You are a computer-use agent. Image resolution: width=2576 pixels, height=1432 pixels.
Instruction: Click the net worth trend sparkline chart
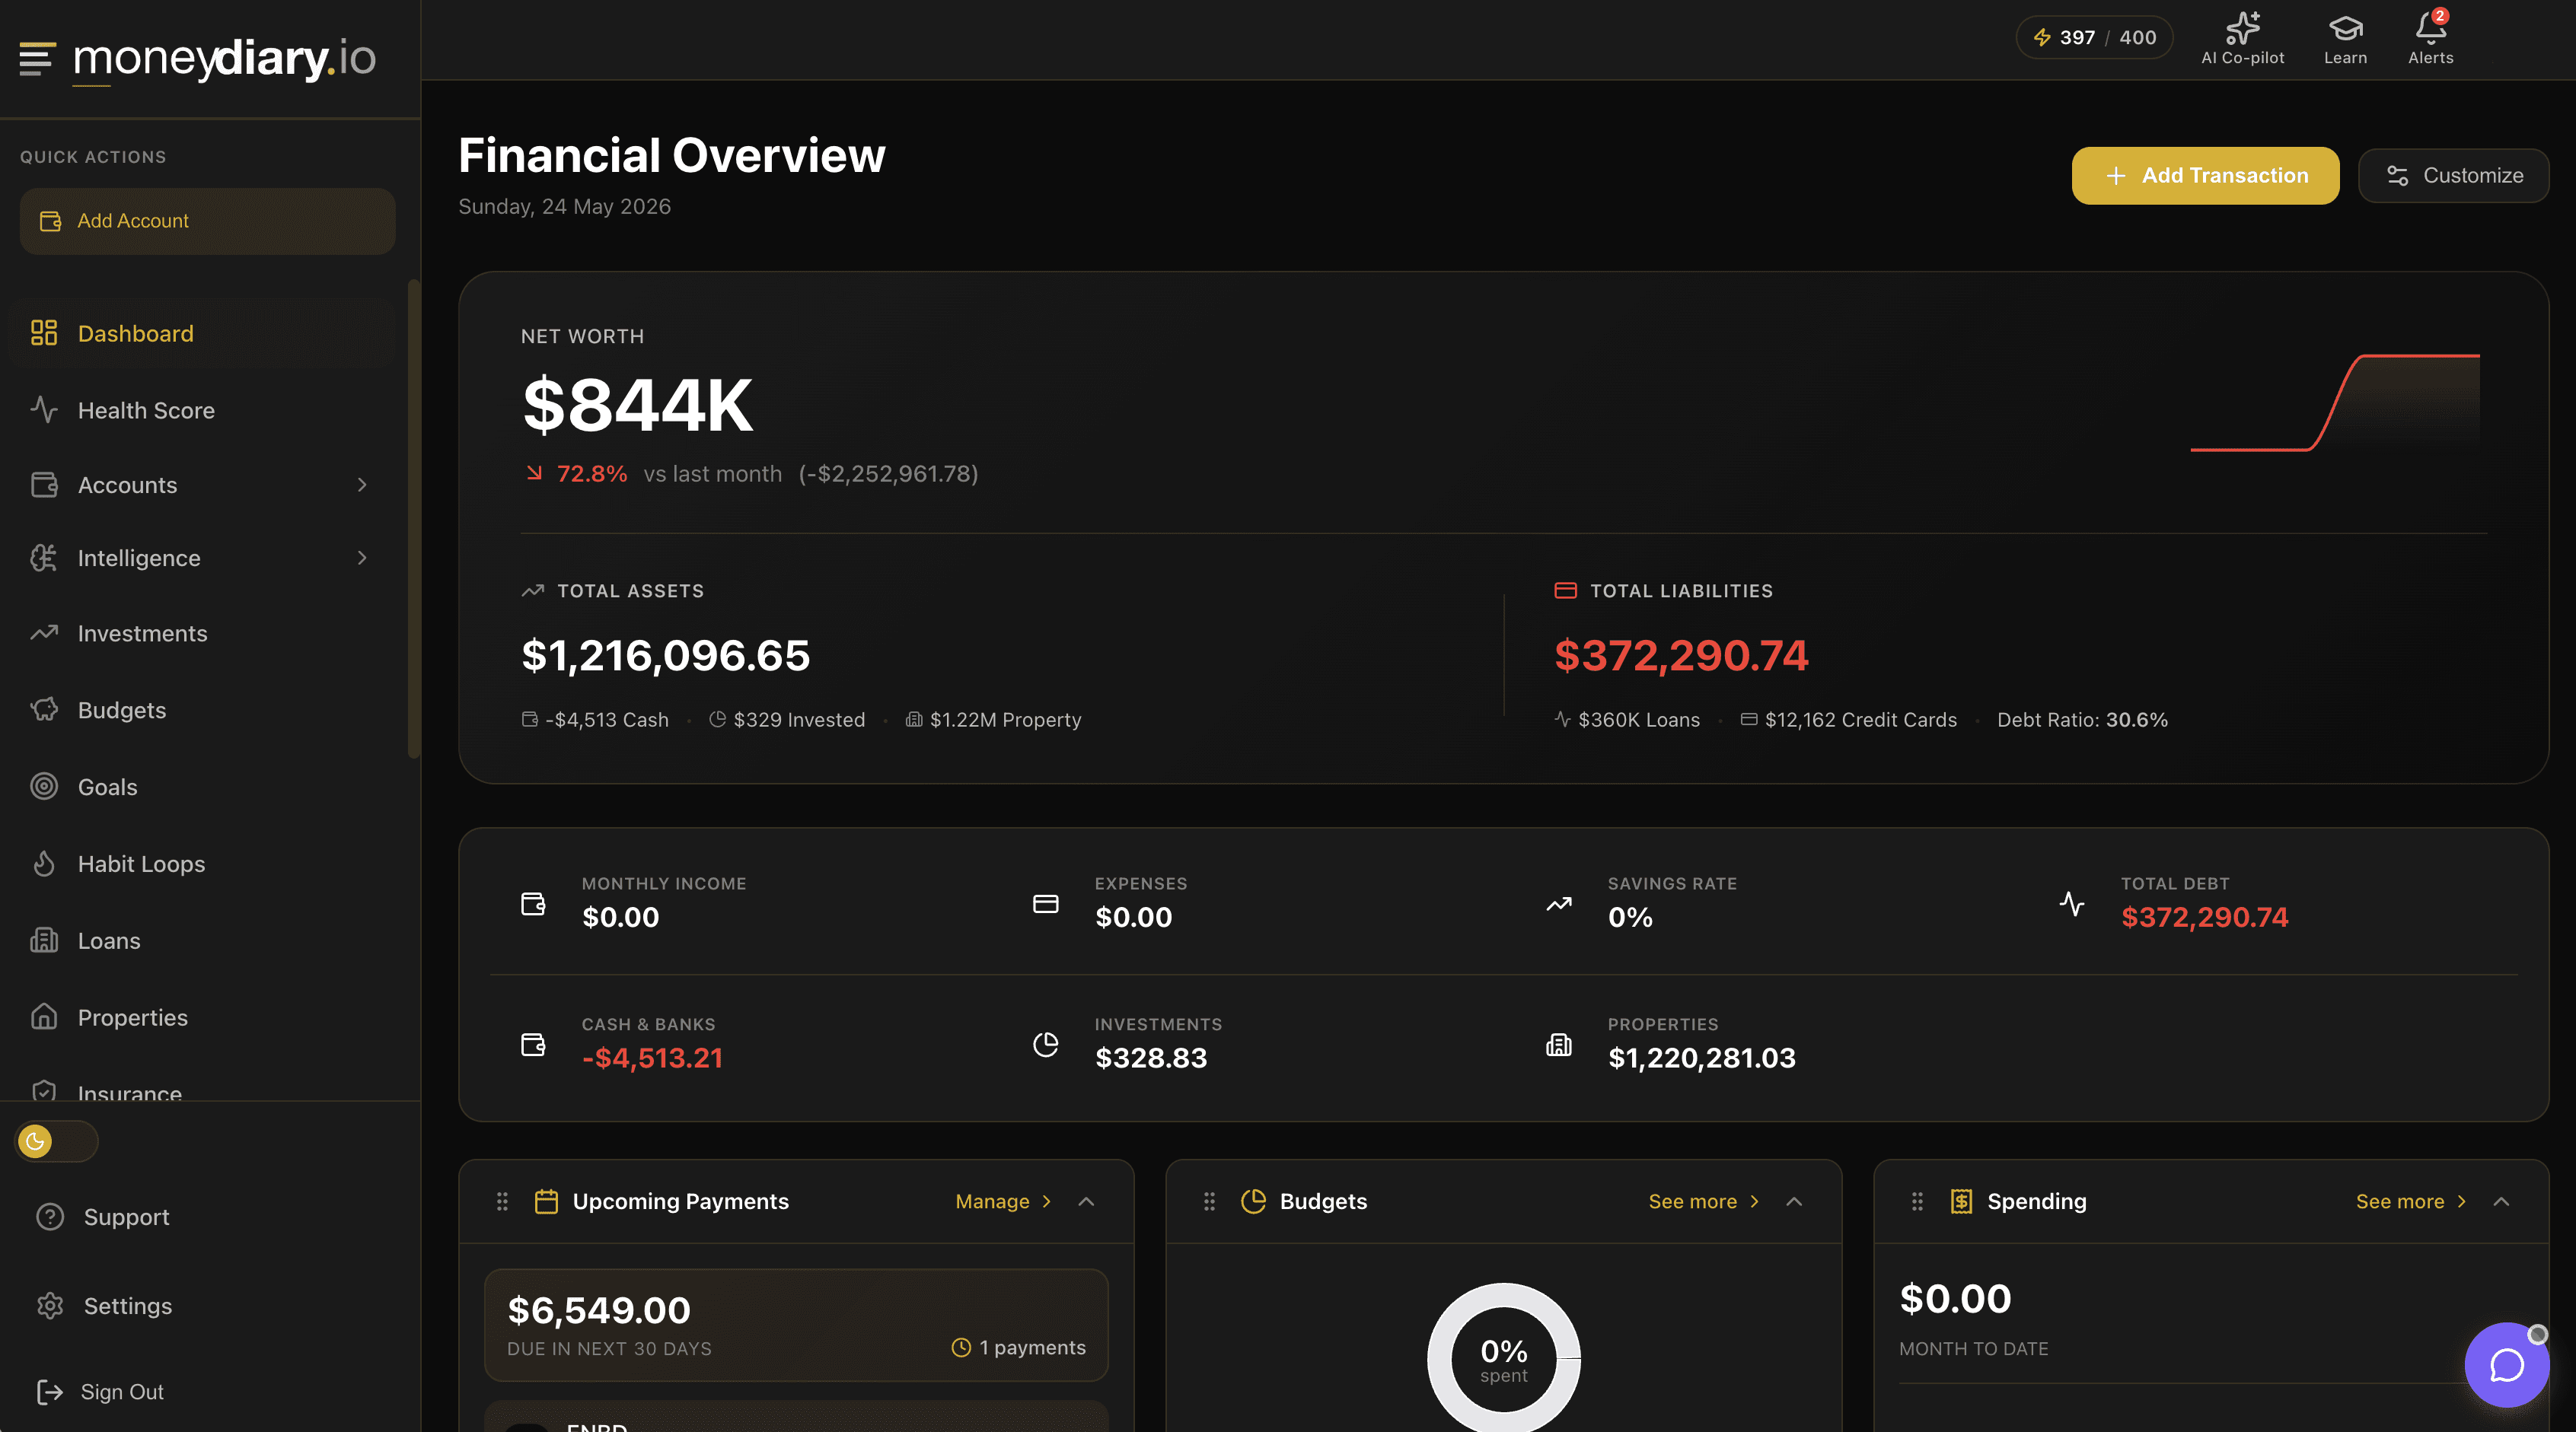pyautogui.click(x=2335, y=403)
